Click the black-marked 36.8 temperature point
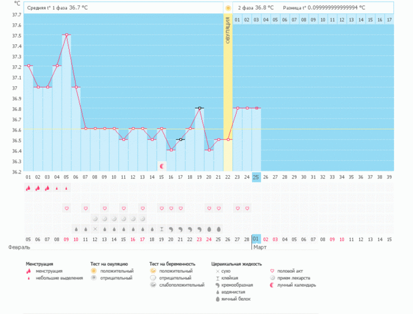Image resolution: width=413 pixels, height=314 pixels. 199,108
